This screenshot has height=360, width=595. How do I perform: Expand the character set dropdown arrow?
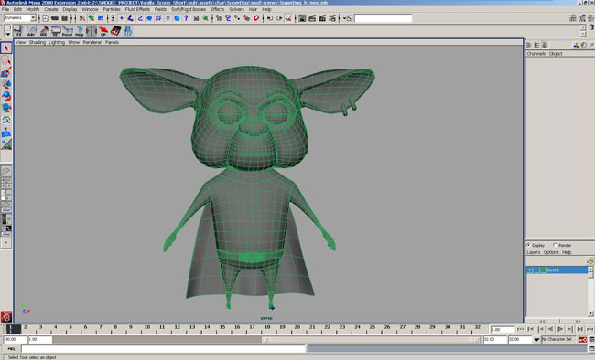[536, 340]
